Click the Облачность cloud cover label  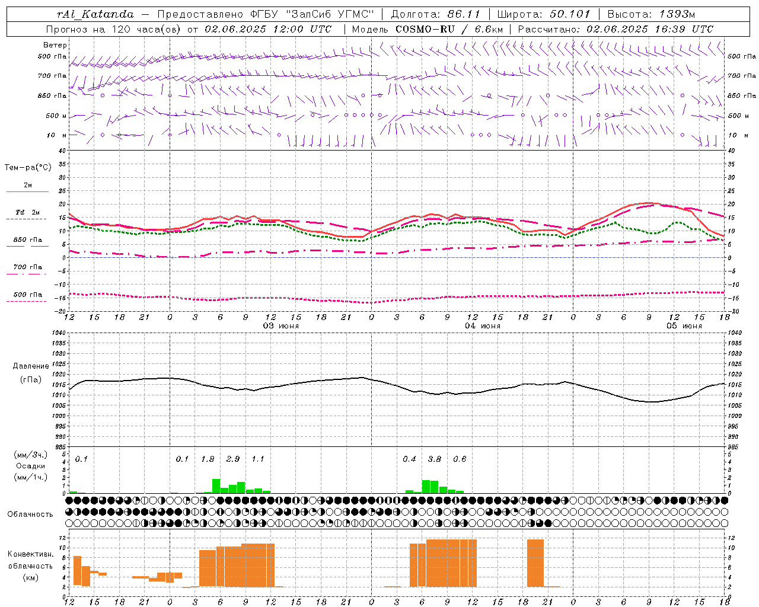click(30, 515)
